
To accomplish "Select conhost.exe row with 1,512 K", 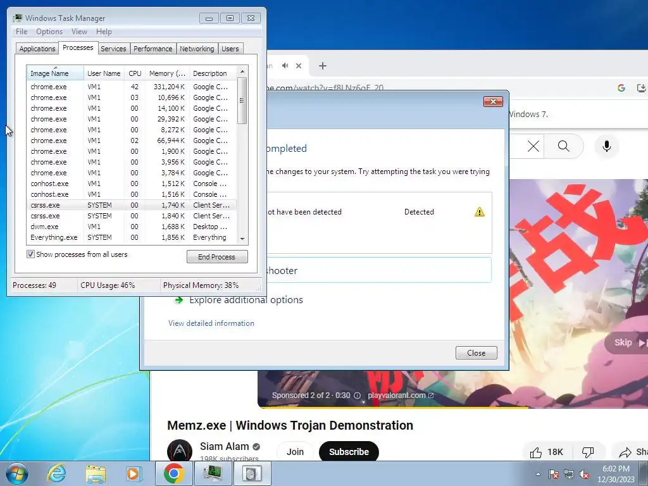I will click(132, 184).
